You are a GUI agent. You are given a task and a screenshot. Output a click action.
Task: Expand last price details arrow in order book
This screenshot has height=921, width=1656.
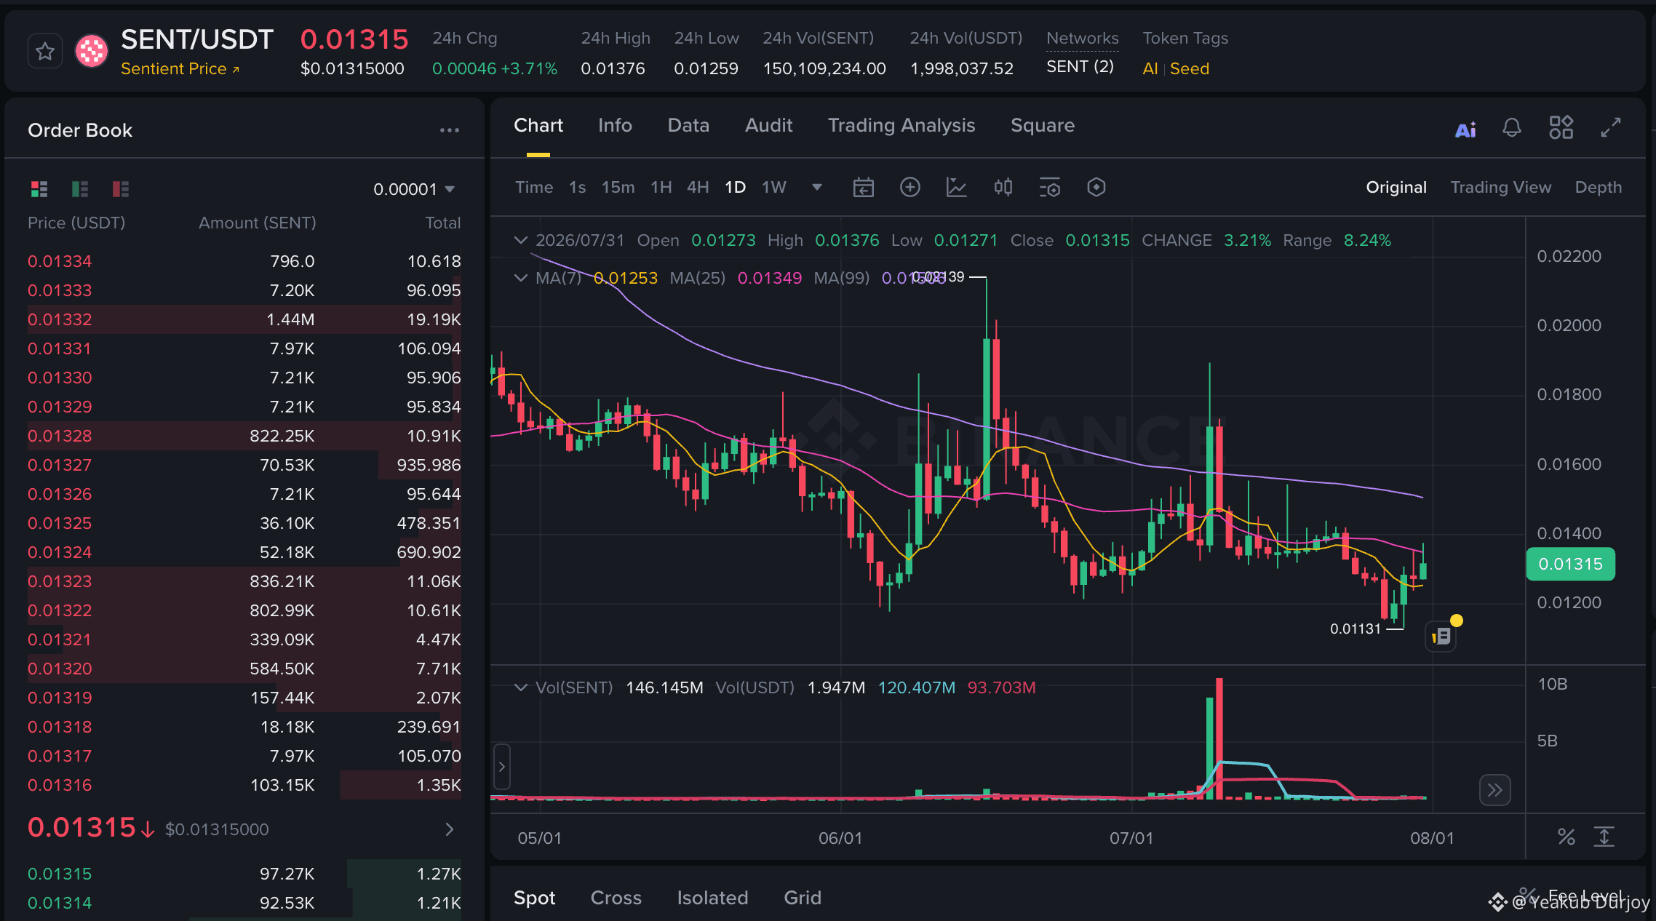tap(449, 829)
